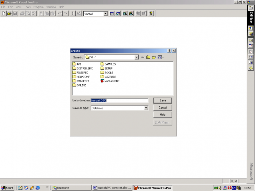Click the Windows Start button

(x=7, y=188)
